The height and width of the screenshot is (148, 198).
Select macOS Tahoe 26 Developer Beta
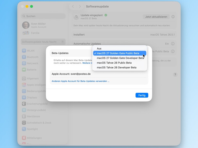pos(120,68)
